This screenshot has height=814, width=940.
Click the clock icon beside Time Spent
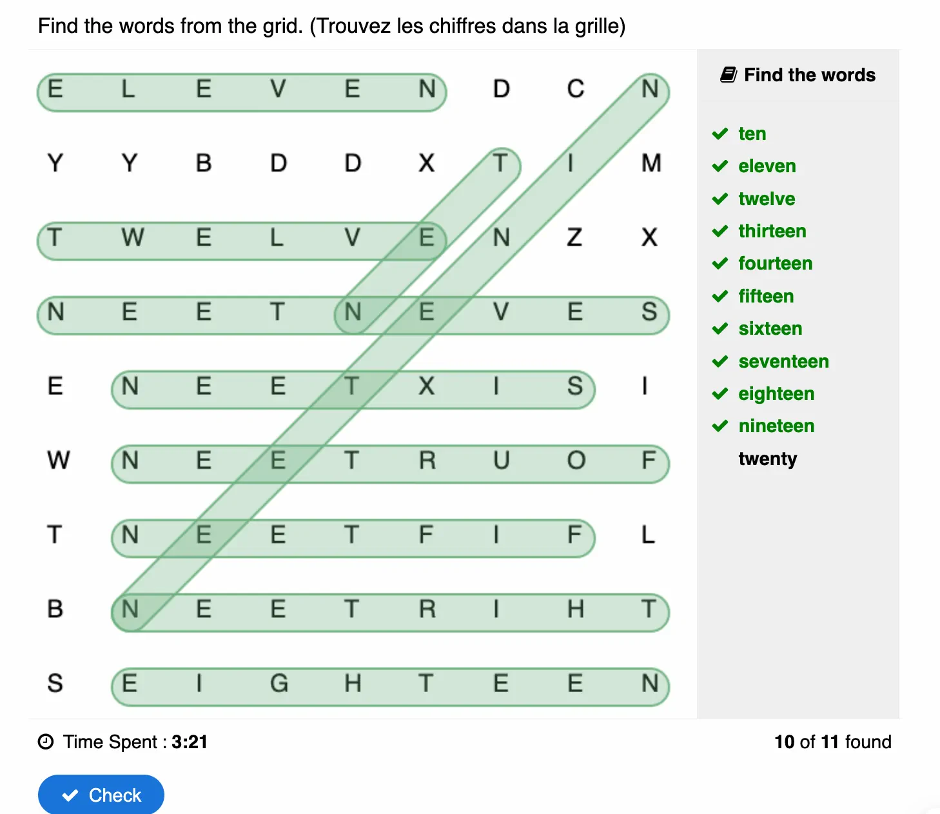(x=46, y=742)
